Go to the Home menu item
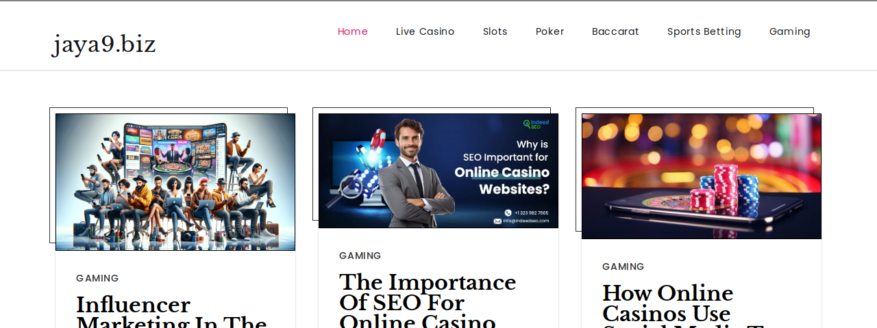877x328 pixels. click(353, 31)
